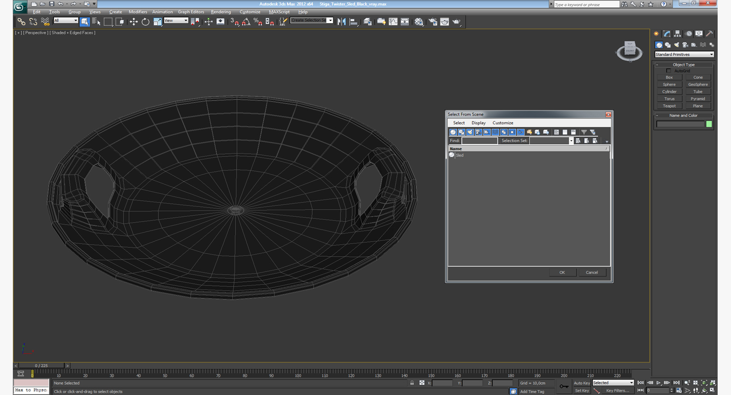Click the Find input field in dialog
The width and height of the screenshot is (731, 395).
point(479,141)
